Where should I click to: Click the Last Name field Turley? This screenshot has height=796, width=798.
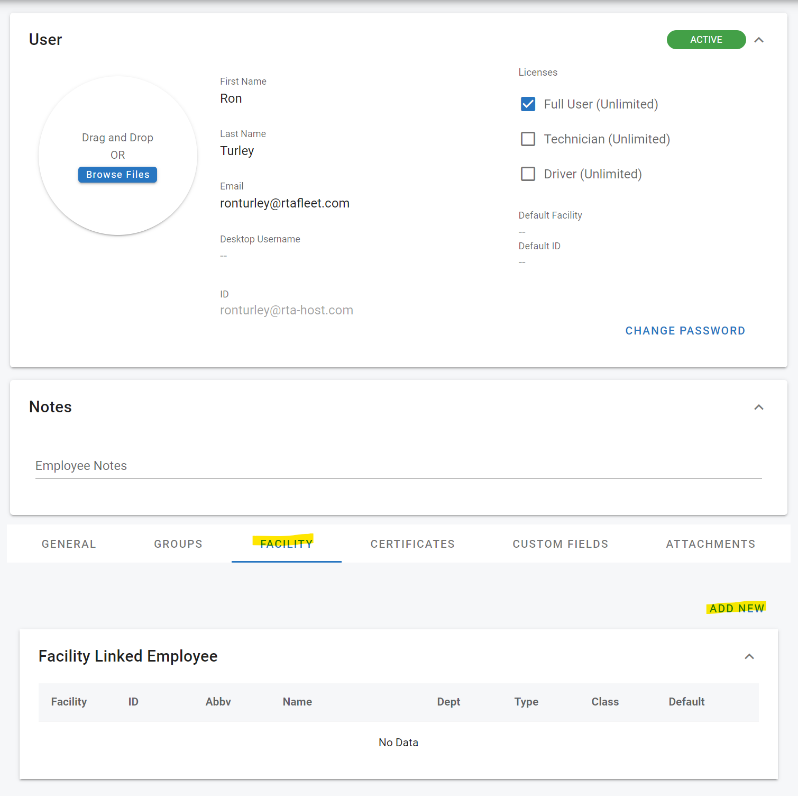237,151
